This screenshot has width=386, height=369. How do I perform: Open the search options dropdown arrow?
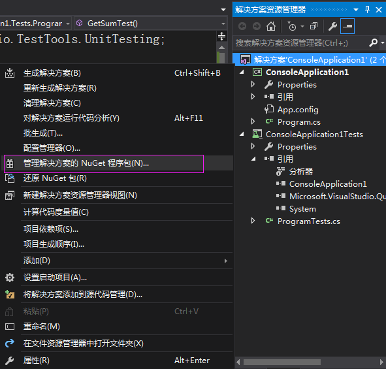click(x=382, y=43)
